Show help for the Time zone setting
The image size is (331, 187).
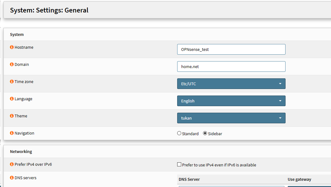tap(12, 82)
